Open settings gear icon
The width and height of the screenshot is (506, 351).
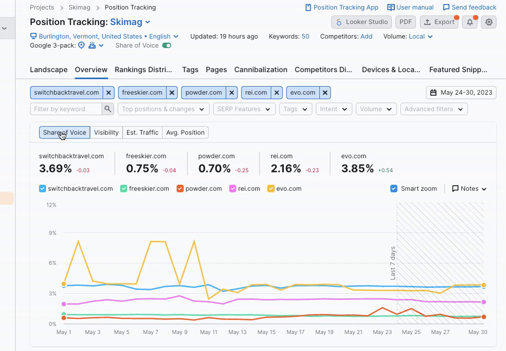pyautogui.click(x=489, y=22)
